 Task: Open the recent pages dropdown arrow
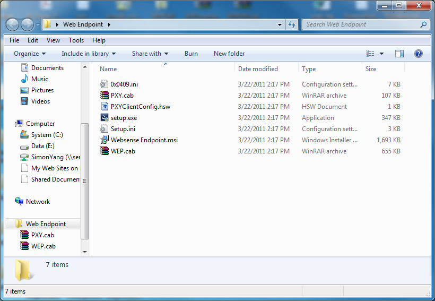tap(38, 25)
